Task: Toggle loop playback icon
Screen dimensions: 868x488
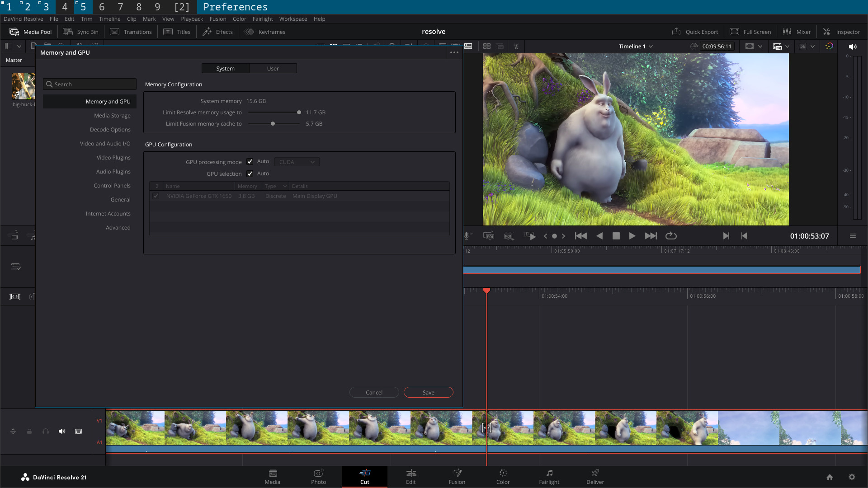Action: tap(671, 236)
